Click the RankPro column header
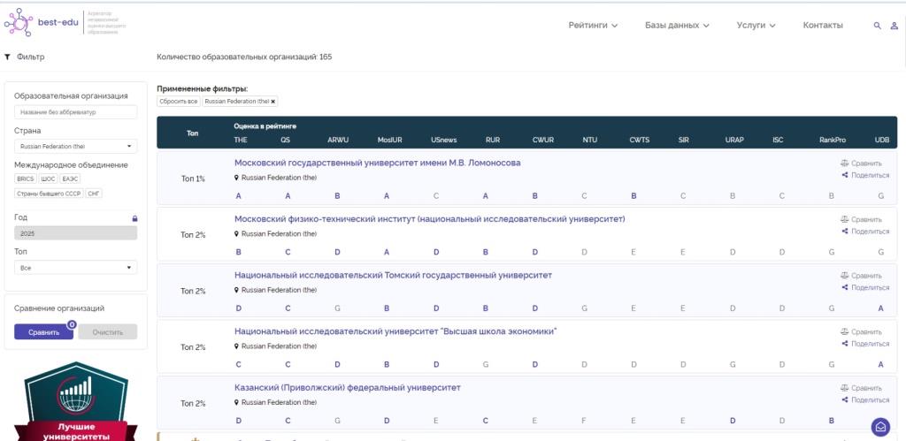The height and width of the screenshot is (441, 906). [832, 140]
